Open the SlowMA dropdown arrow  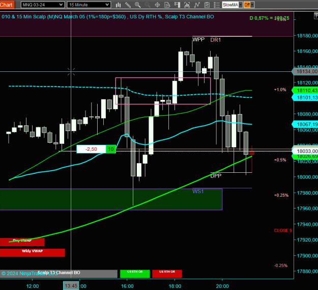pos(241,5)
